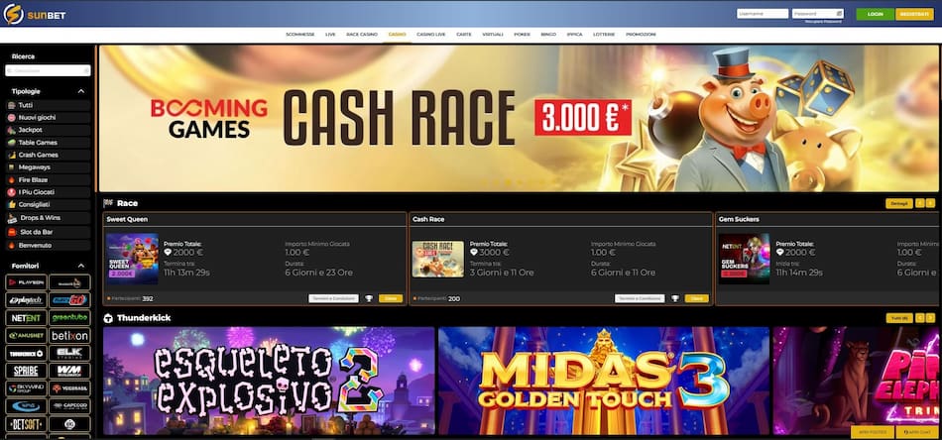942x440 pixels.
Task: Collapse the Tipologie section
Action: click(81, 91)
